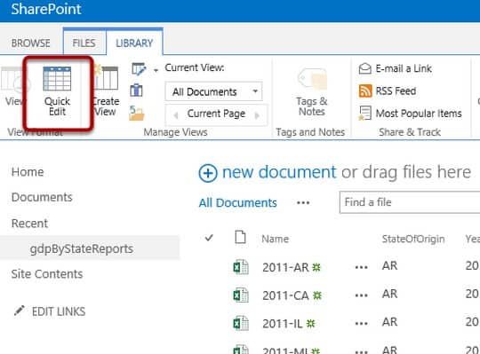Open Documents in left navigation
The image size is (480, 354).
pos(42,197)
